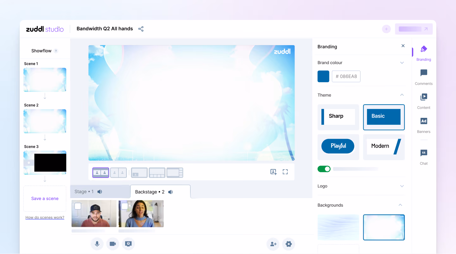Switch to the Stage tab
456x254 pixels.
point(100,192)
